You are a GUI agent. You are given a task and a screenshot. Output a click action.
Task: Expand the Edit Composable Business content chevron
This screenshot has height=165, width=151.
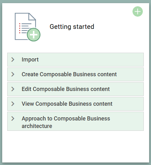point(13,89)
